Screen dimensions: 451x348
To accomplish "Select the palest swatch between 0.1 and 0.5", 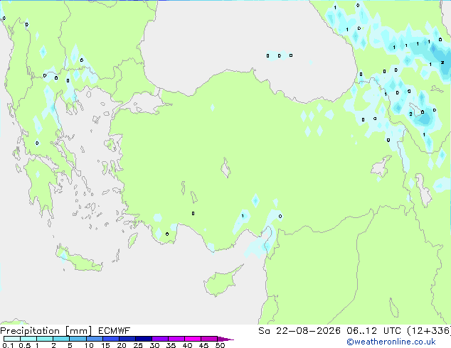I will click(x=12, y=339).
